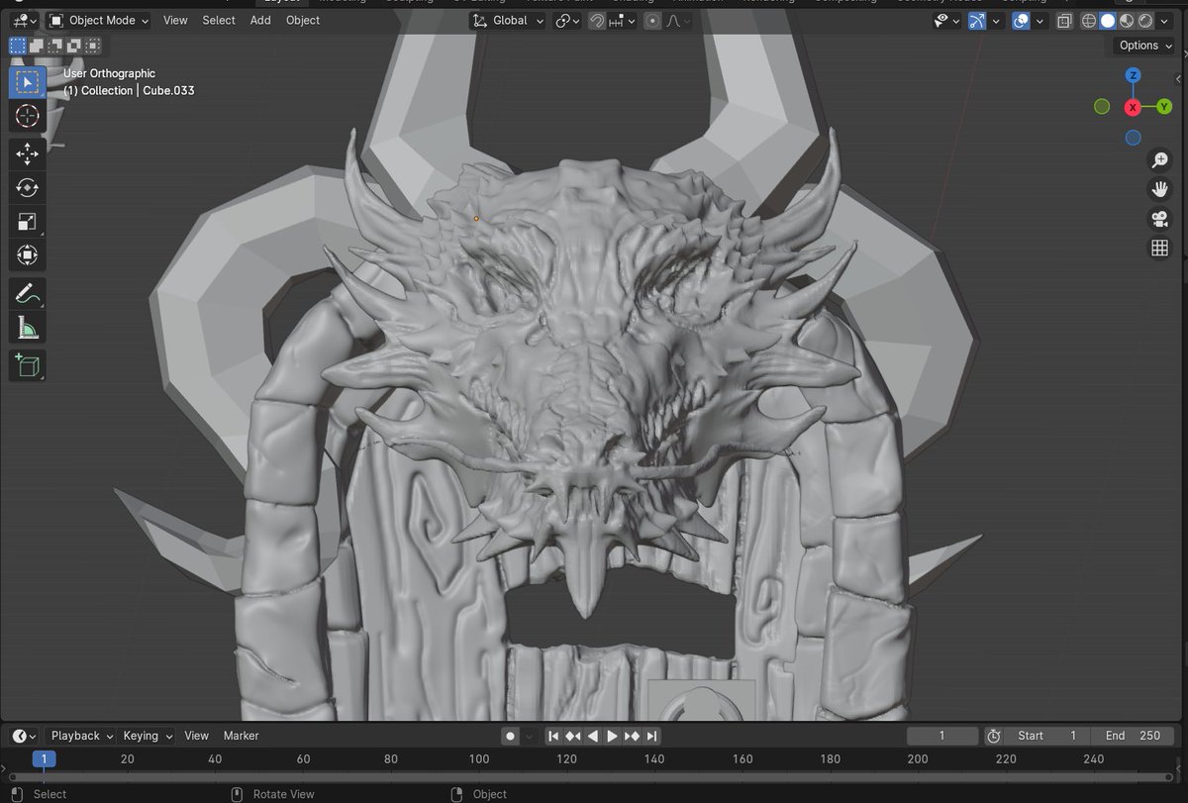Viewport: 1188px width, 803px height.
Task: Toggle show overlays button
Action: pyautogui.click(x=1021, y=20)
